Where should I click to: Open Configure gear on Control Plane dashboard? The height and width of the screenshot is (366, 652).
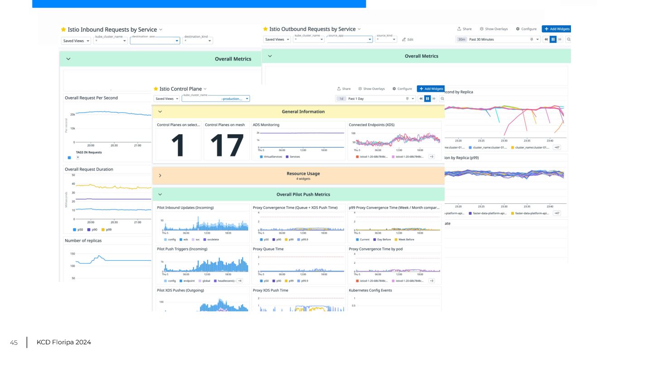(x=402, y=89)
